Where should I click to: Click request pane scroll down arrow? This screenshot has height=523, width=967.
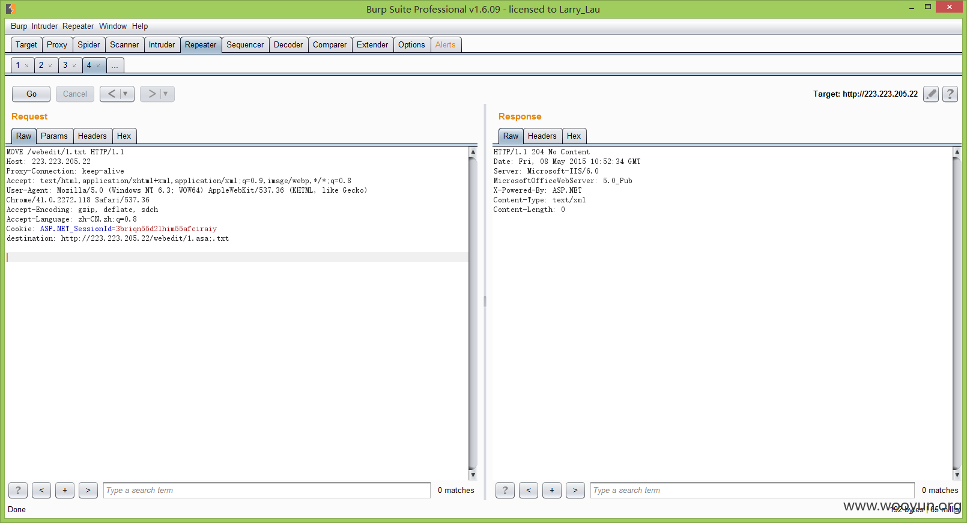point(473,475)
